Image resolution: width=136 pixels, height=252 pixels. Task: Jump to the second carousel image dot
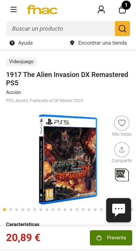[x=11, y=210]
